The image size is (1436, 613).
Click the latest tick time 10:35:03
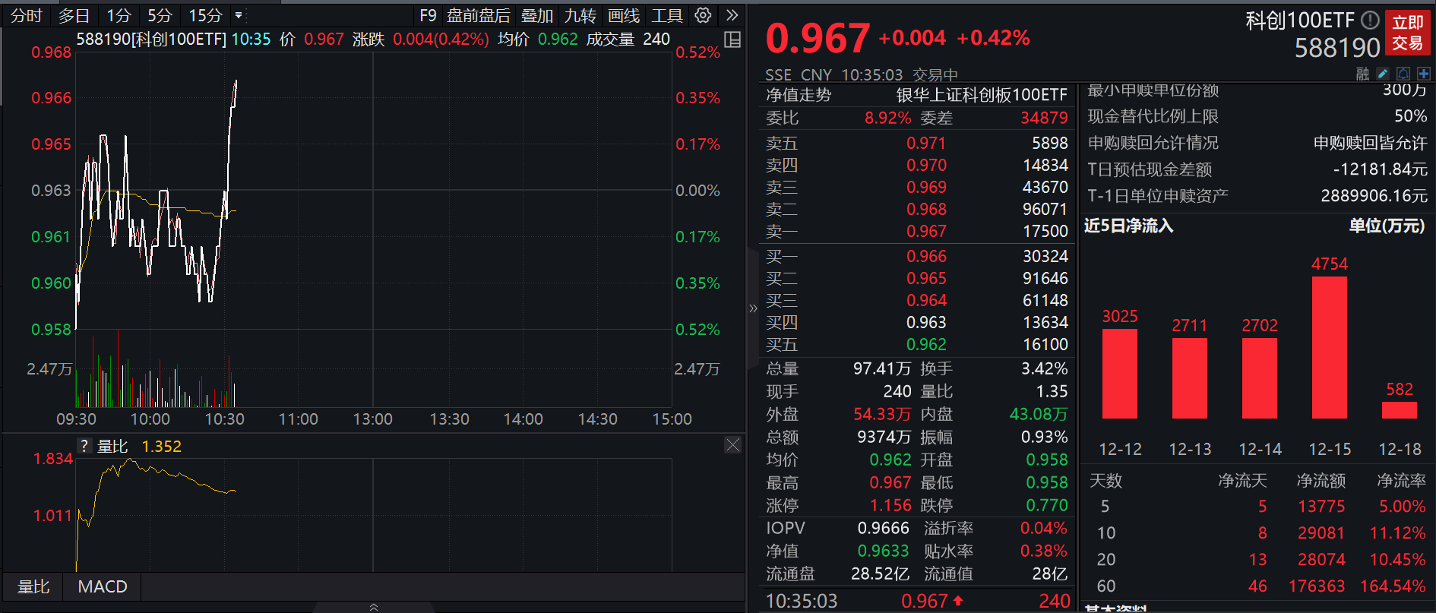click(x=802, y=601)
